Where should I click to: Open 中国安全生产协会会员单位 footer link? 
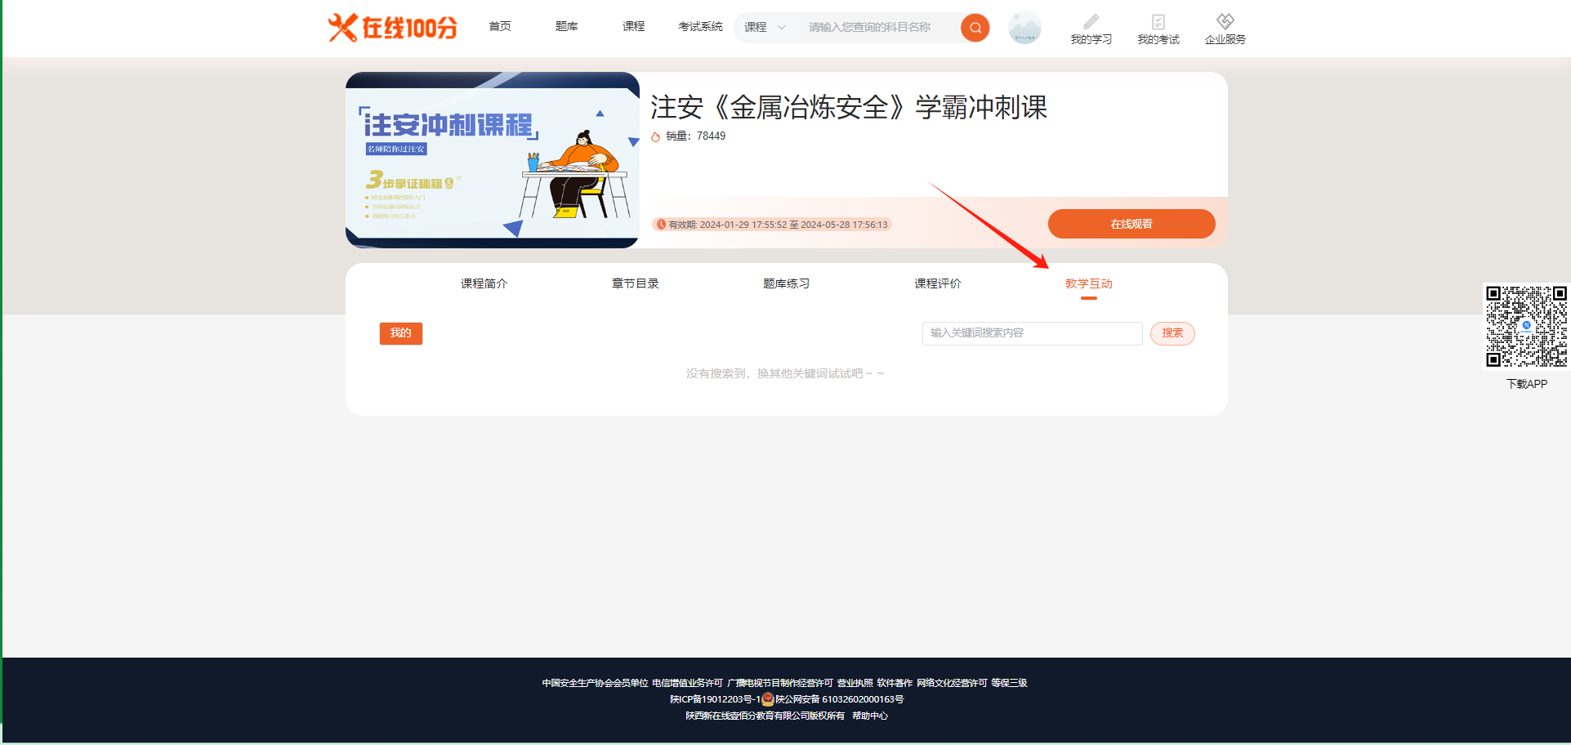[x=595, y=683]
